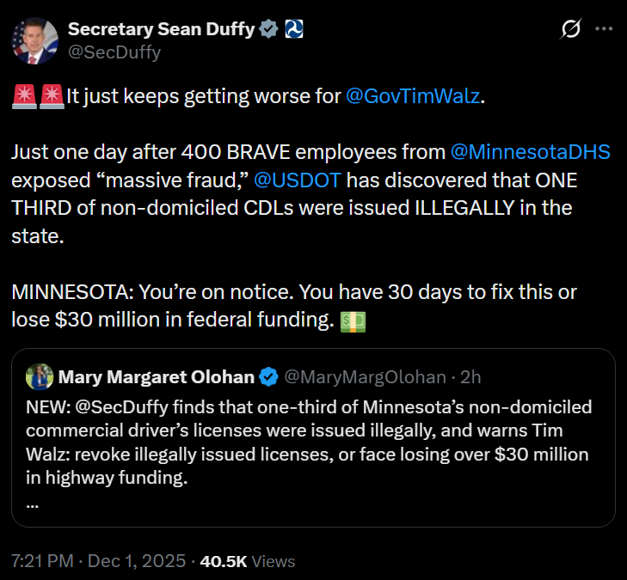This screenshot has width=627, height=580.
Task: Open the Mary Margaret Olohan name in quote
Action: [x=157, y=377]
